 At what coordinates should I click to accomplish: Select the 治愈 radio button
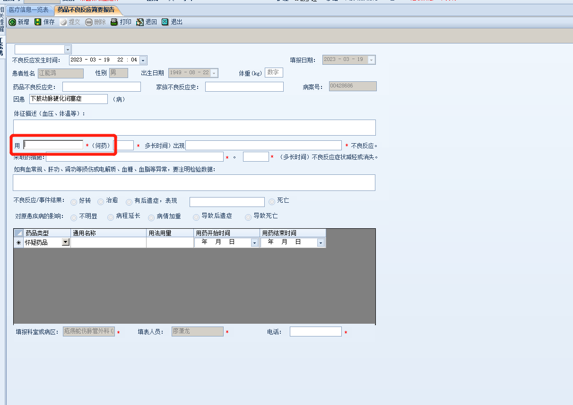pyautogui.click(x=101, y=202)
